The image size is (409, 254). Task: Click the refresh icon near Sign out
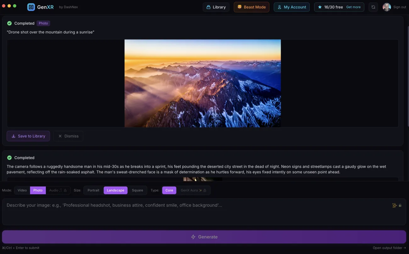click(x=373, y=7)
